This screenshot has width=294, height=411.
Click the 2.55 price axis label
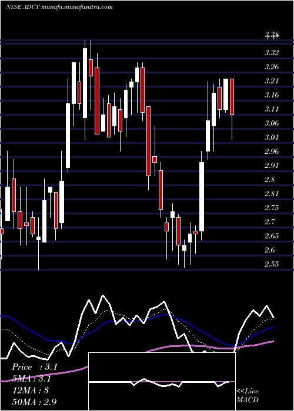272,264
